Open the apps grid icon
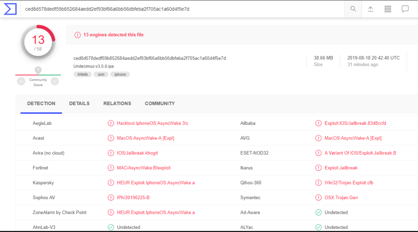Screen dimensions: 418x232 [x=388, y=9]
